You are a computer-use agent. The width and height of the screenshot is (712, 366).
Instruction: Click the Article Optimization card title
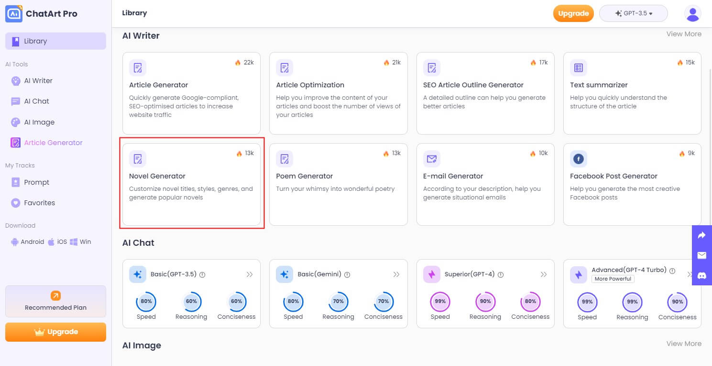pyautogui.click(x=310, y=85)
